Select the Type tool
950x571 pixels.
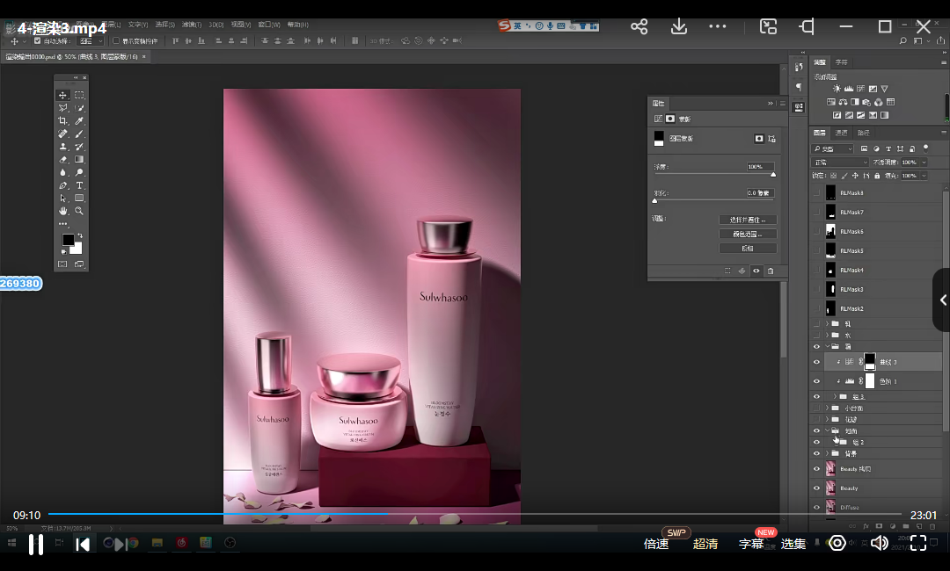tap(79, 185)
